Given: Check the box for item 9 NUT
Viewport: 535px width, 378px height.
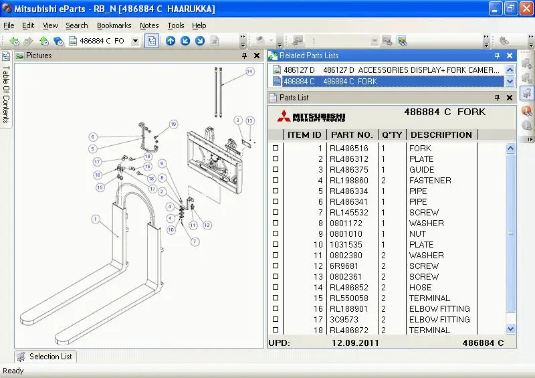Looking at the screenshot, I should [276, 233].
